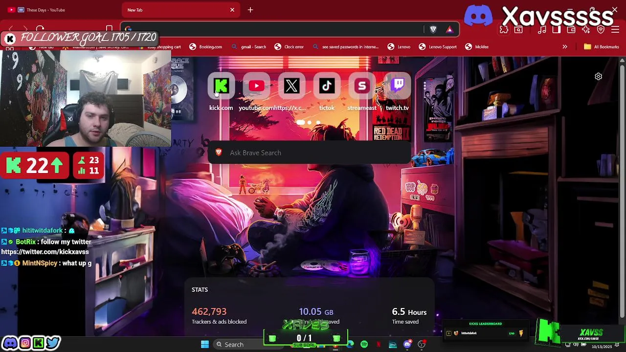The height and width of the screenshot is (352, 626).
Task: Open the new tab page customize gear
Action: 598,77
